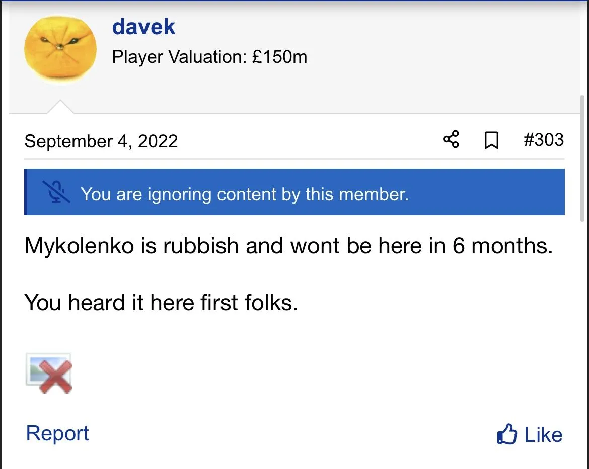This screenshot has height=469, width=589.
Task: Click the #303 post number link
Action: pyautogui.click(x=543, y=140)
